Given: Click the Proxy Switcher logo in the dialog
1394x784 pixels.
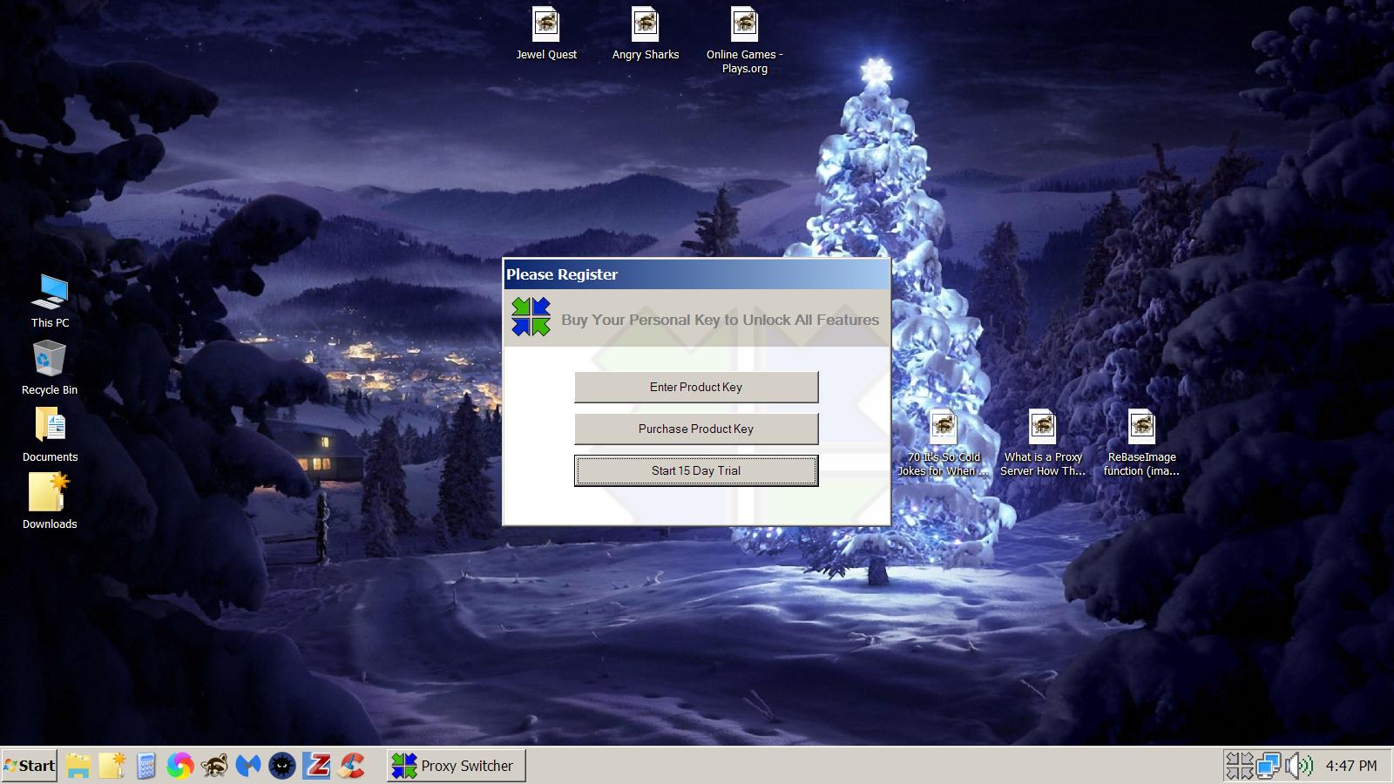Looking at the screenshot, I should click(x=531, y=317).
